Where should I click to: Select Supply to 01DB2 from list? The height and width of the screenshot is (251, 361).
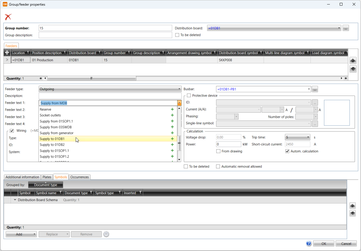52,145
